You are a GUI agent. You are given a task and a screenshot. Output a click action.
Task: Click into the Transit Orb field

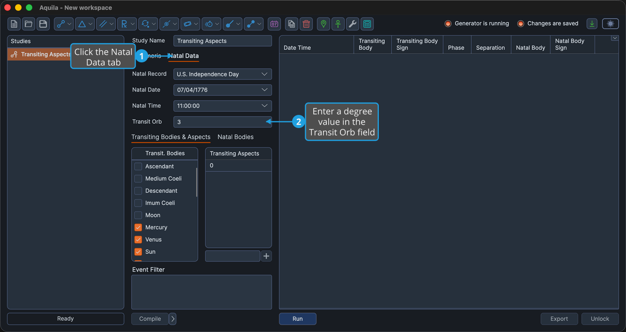(x=223, y=122)
